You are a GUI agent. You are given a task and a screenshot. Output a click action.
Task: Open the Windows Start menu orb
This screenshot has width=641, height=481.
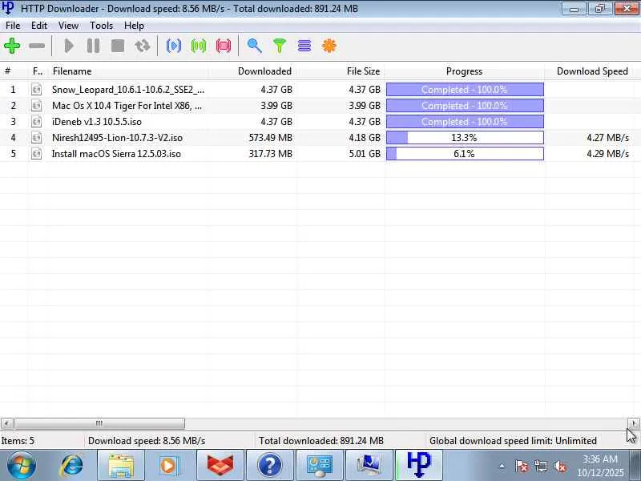point(22,465)
